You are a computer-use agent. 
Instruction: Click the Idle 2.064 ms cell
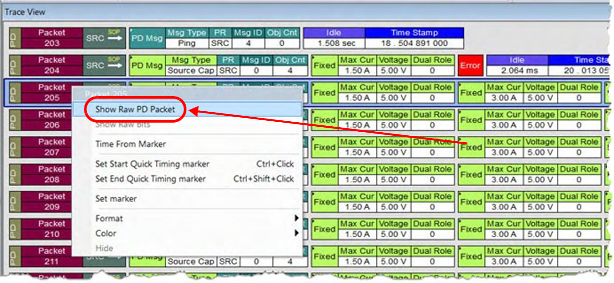click(x=517, y=70)
